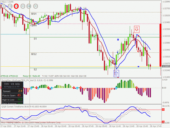
Task: Choose the H hourly timeframe circle
Action: (23, 6)
